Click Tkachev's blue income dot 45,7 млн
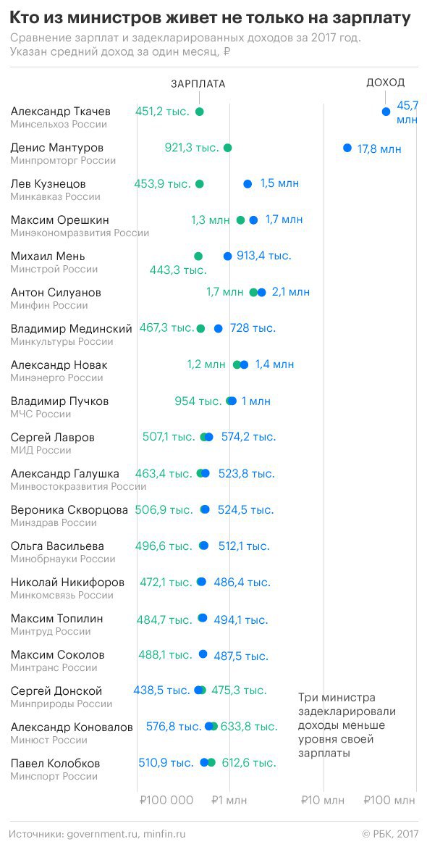 point(386,112)
